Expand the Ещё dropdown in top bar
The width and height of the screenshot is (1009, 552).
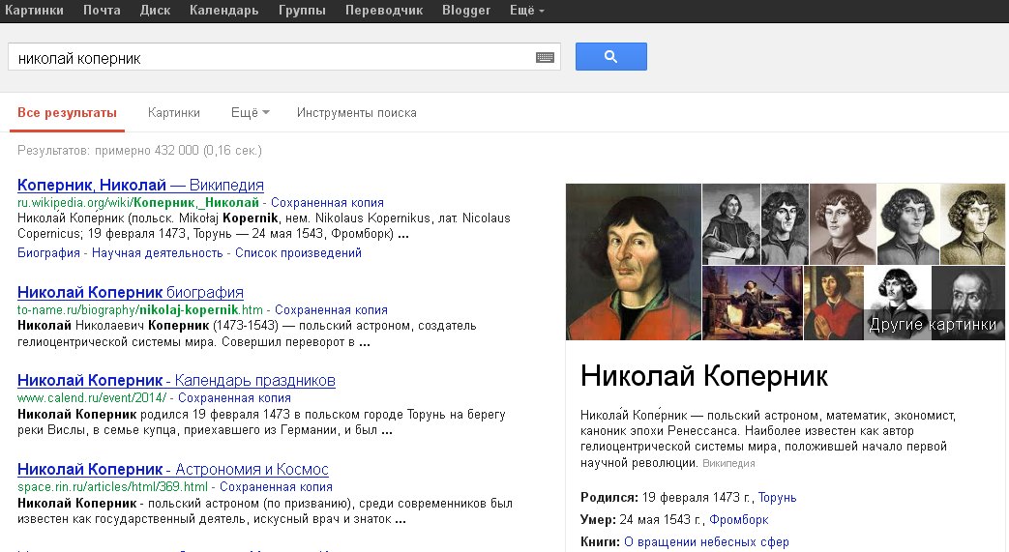pos(526,11)
